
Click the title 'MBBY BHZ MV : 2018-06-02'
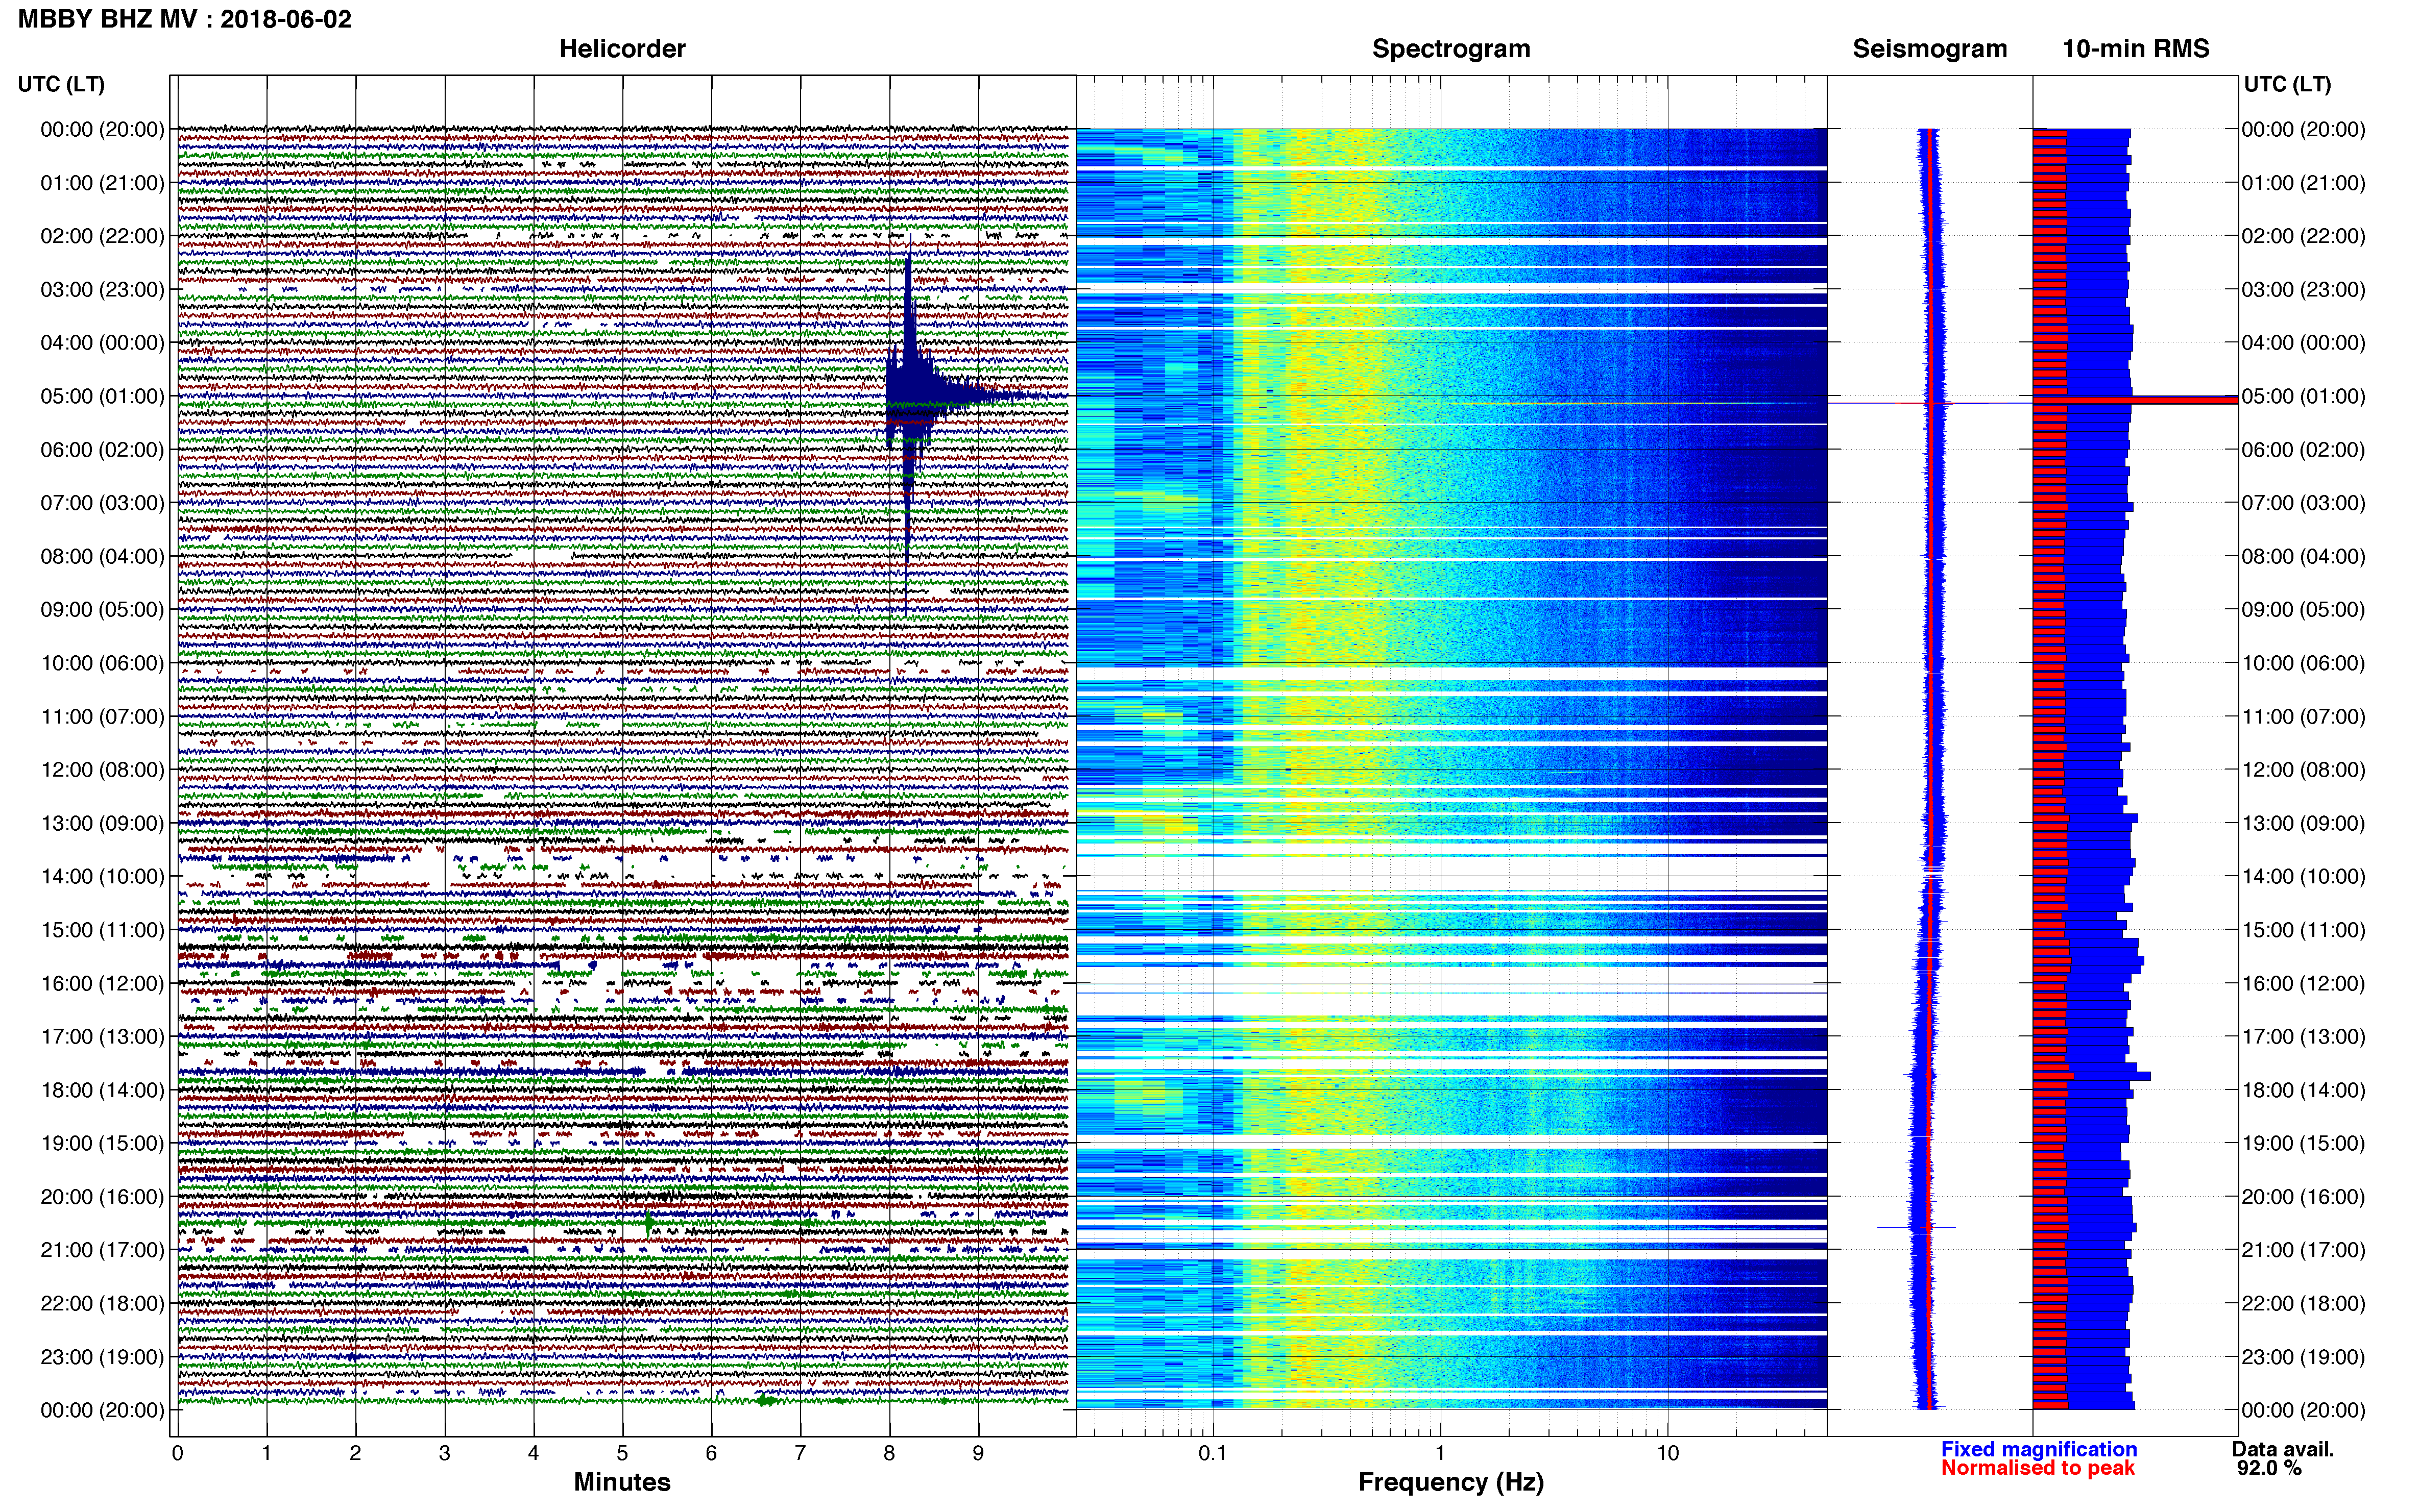[x=185, y=19]
